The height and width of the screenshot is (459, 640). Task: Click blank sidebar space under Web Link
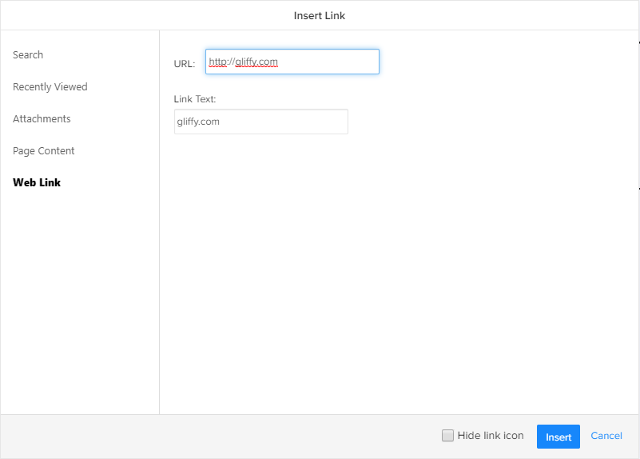80,302
